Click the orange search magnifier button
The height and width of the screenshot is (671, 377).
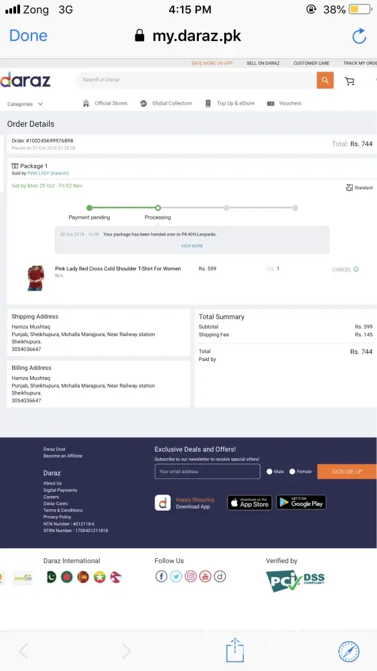325,80
